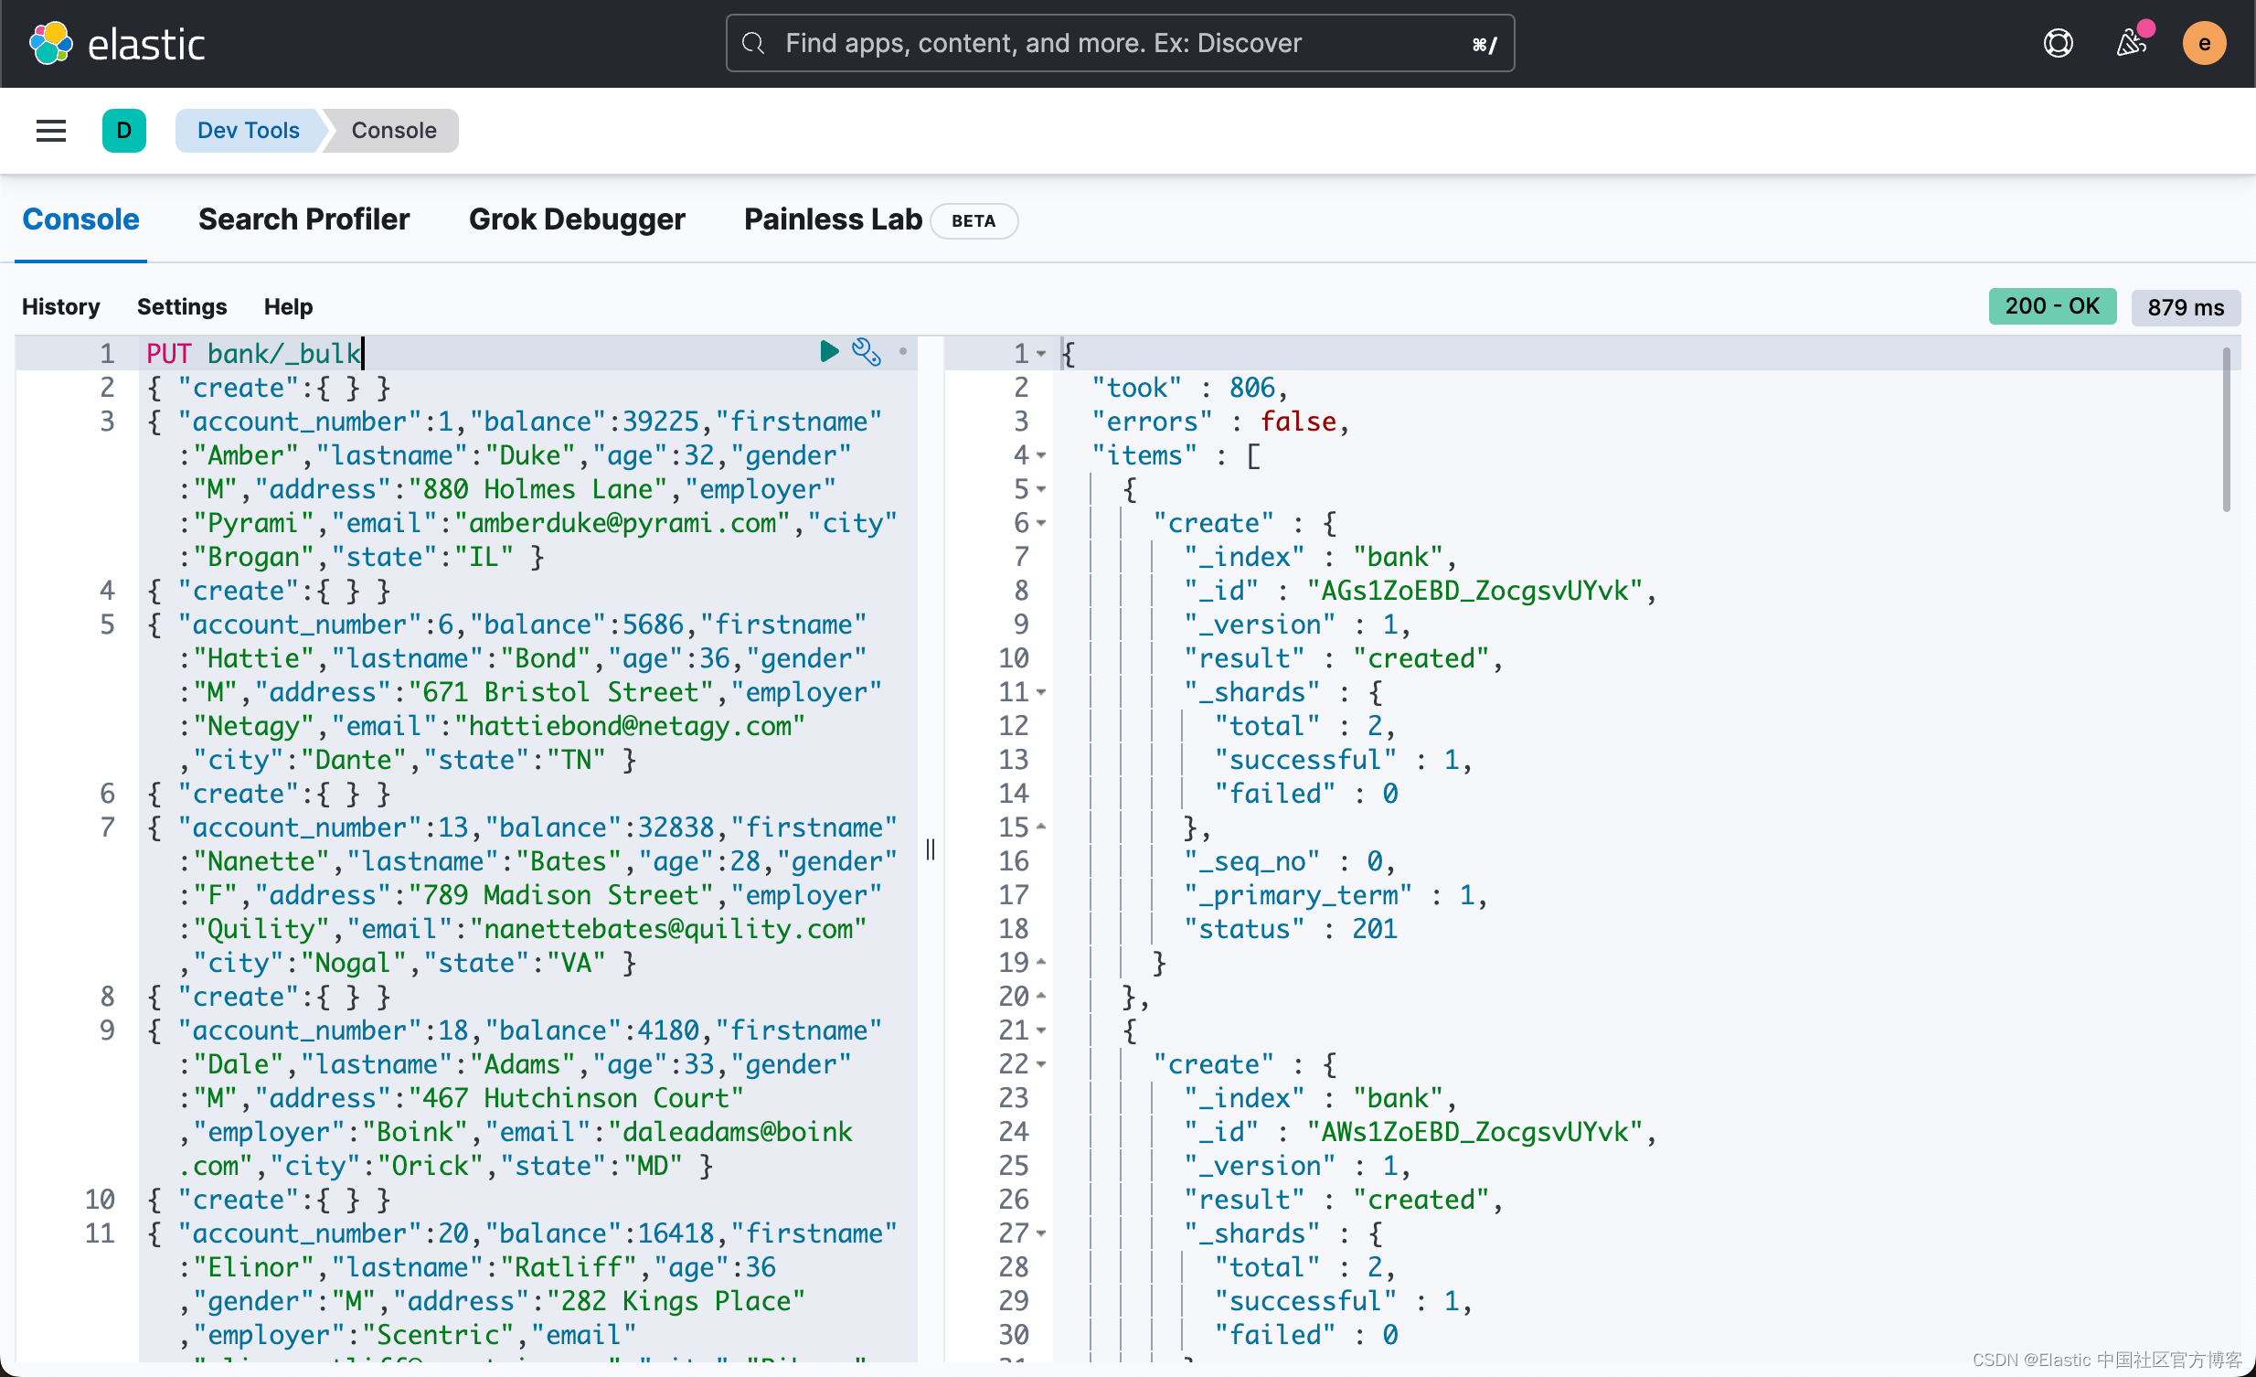Open the History panel
2256x1377 pixels.
[x=60, y=306]
